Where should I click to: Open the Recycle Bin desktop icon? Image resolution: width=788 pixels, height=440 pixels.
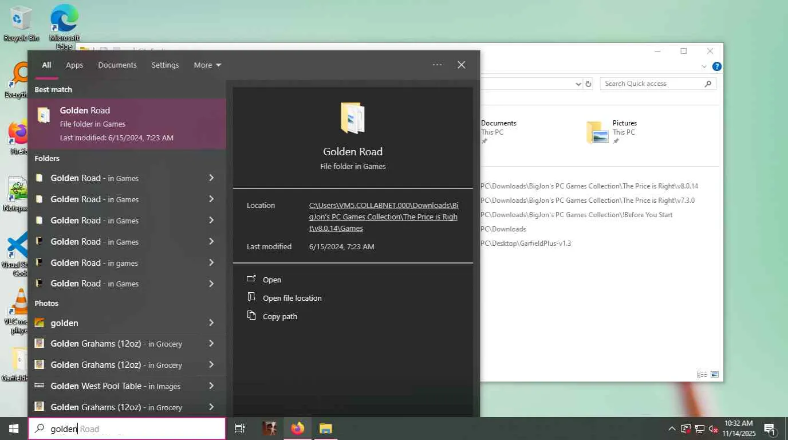coord(21,23)
